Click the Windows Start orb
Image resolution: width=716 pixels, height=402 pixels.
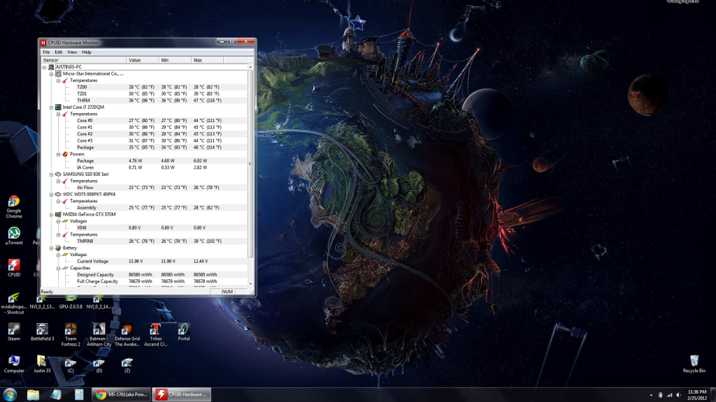10,394
